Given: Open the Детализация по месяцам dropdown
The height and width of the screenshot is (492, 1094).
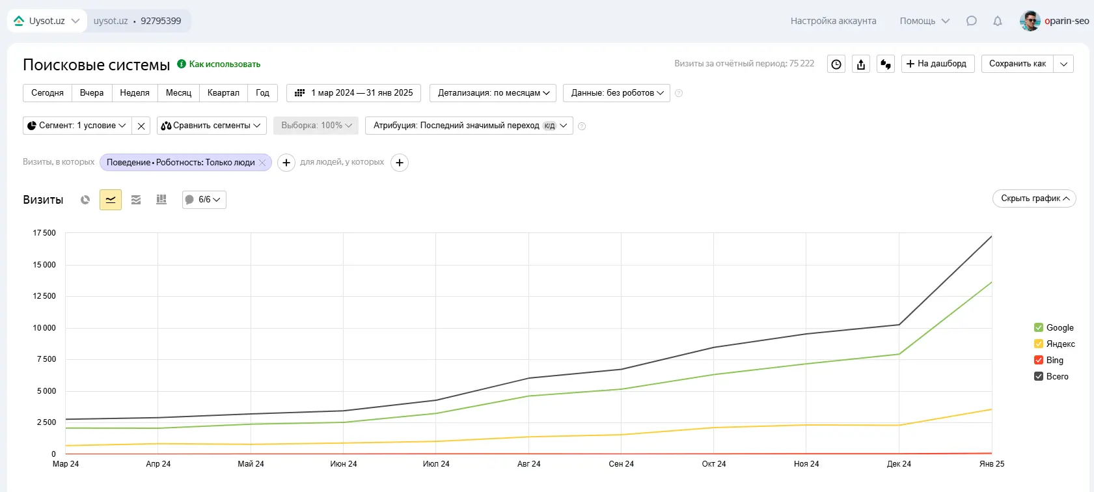Looking at the screenshot, I should pyautogui.click(x=493, y=93).
